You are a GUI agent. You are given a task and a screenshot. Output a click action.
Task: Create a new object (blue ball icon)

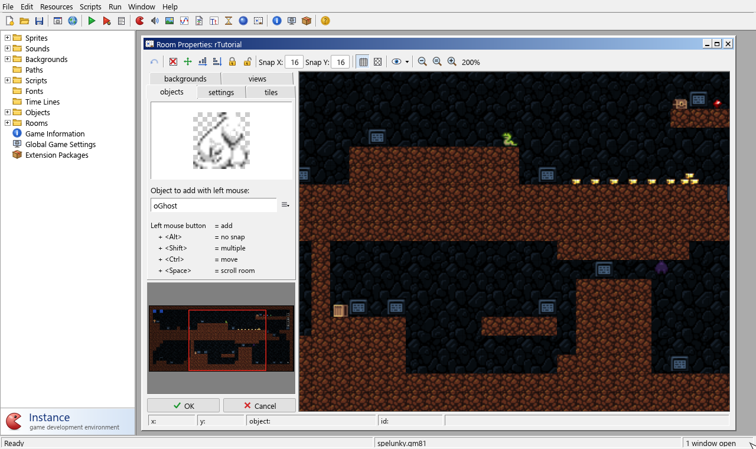pos(243,21)
